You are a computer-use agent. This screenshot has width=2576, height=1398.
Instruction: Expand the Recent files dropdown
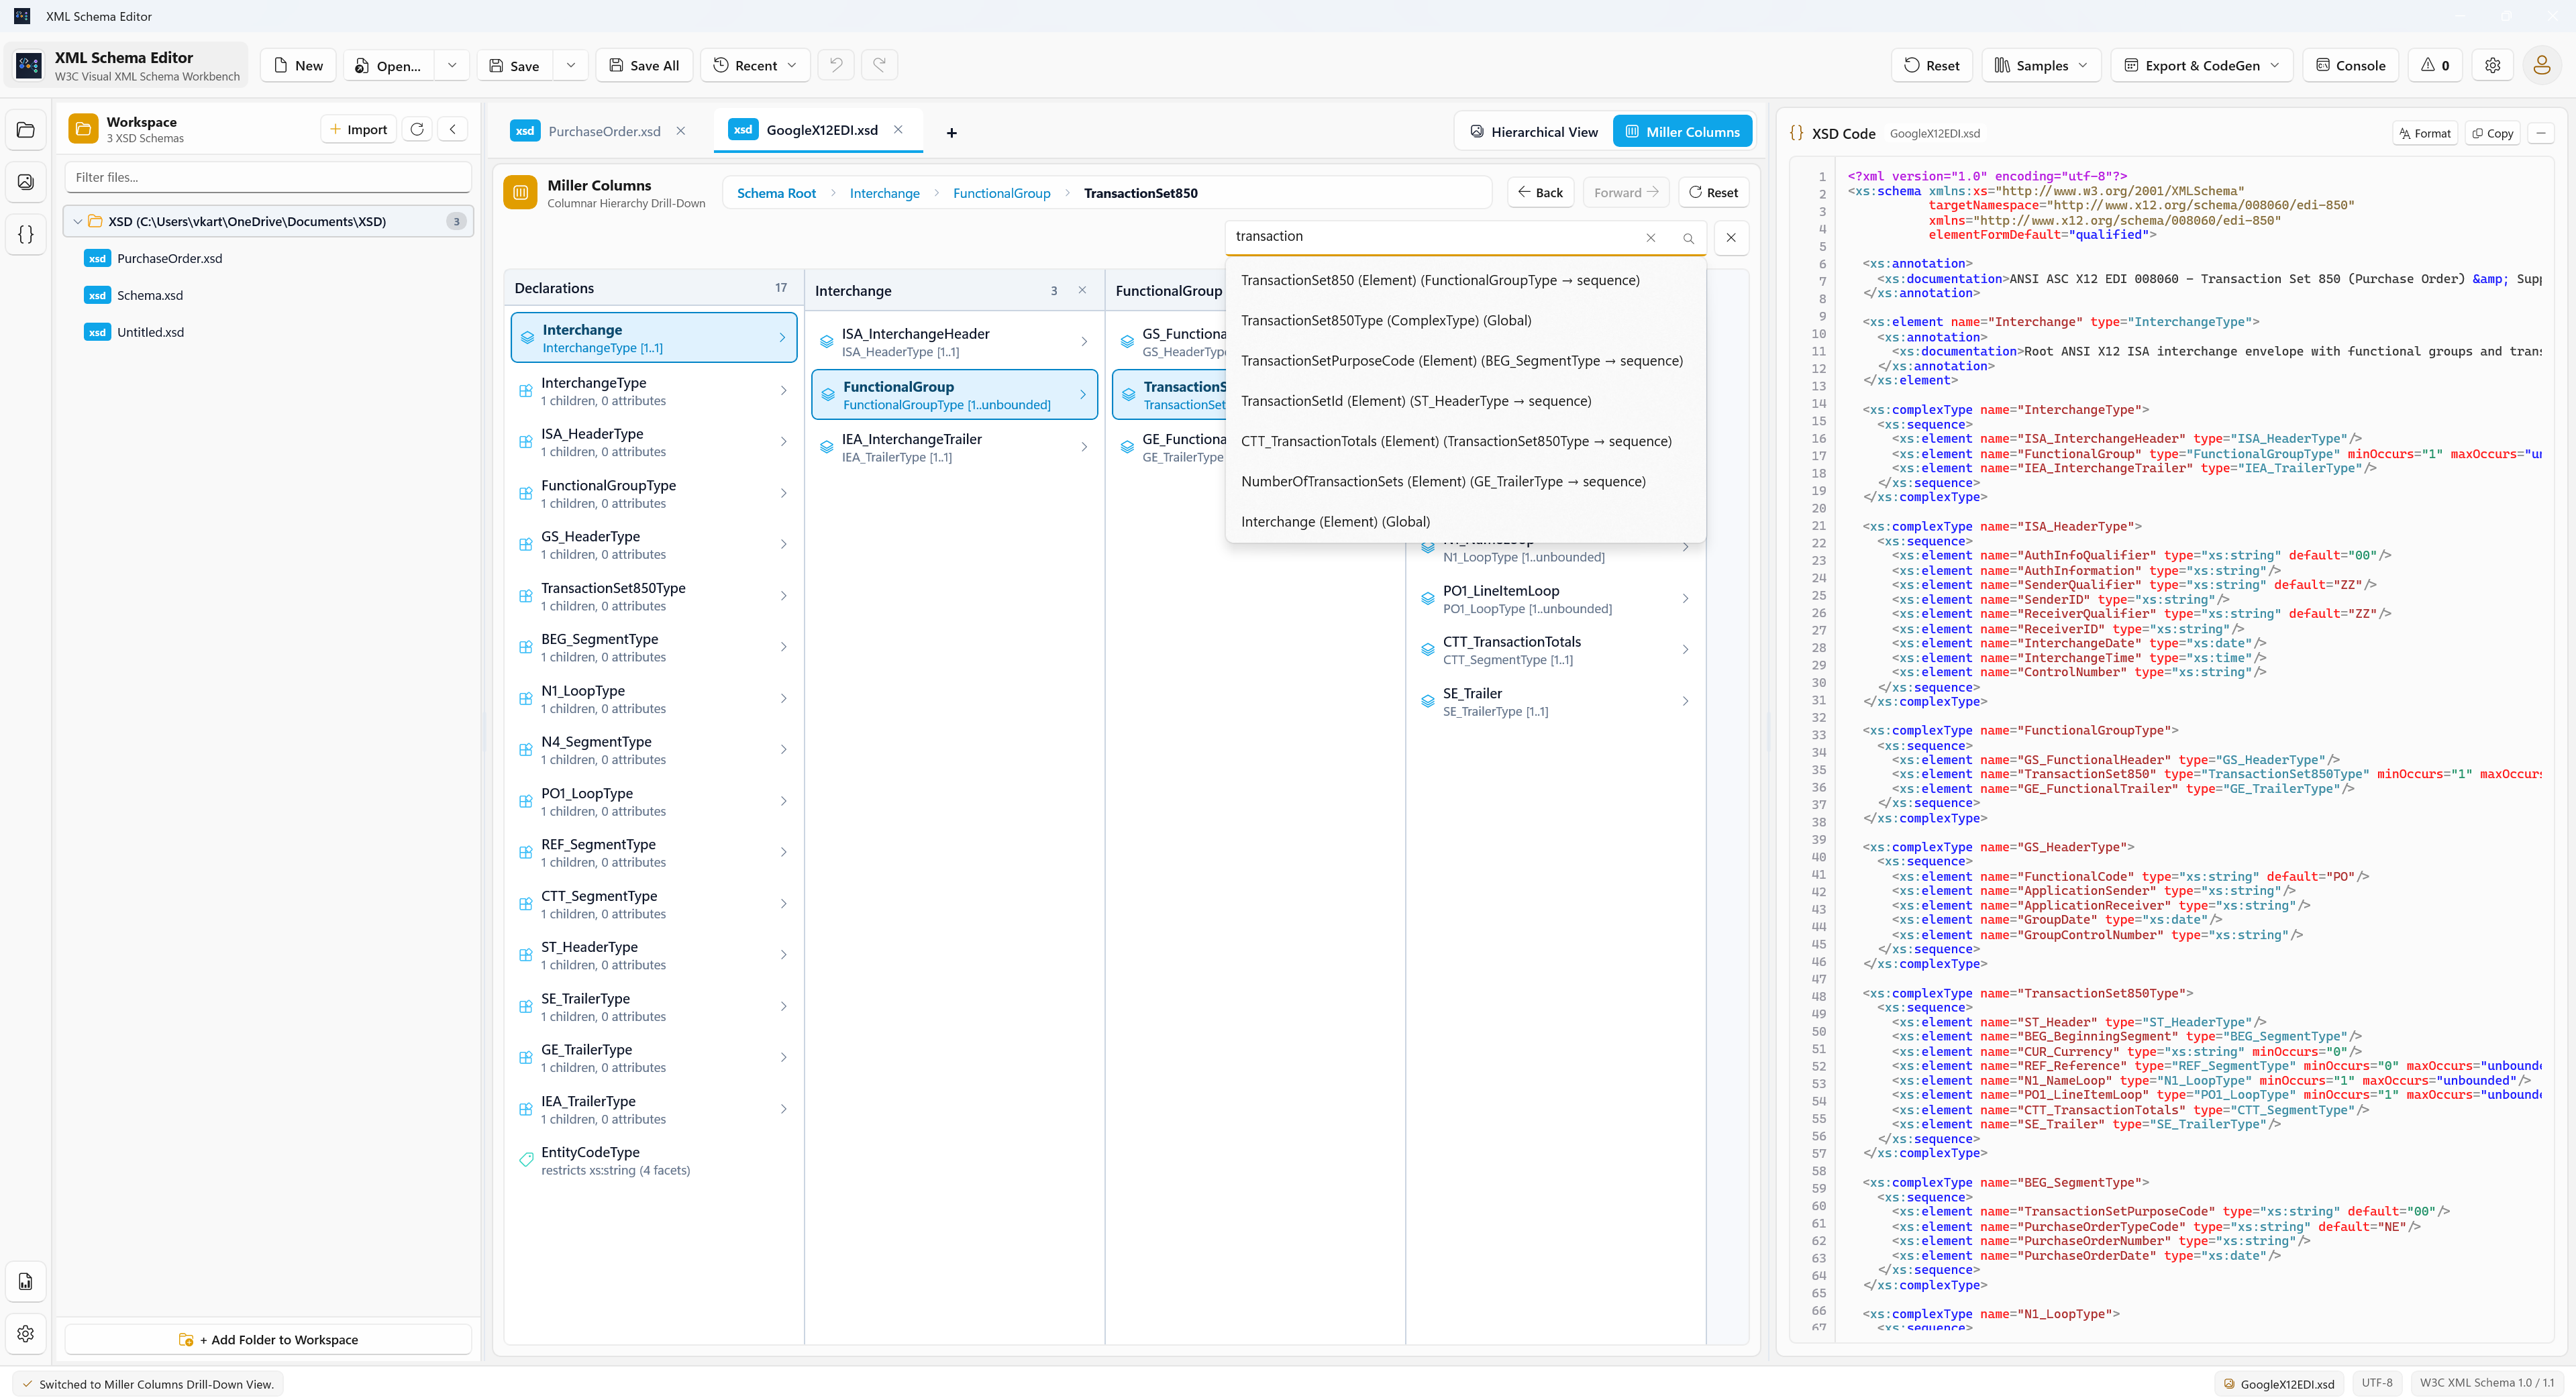click(x=755, y=65)
